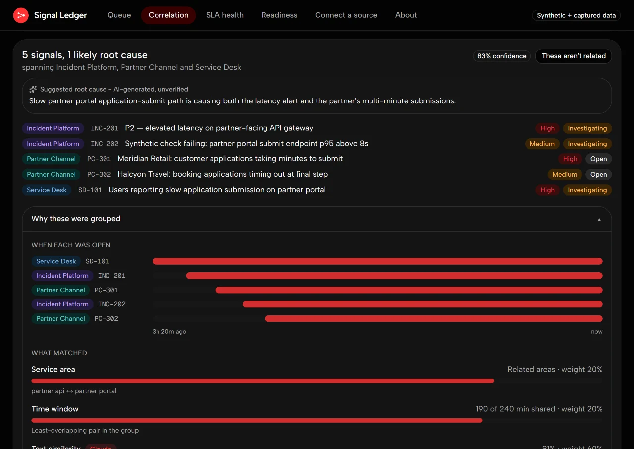
Task: Switch to the Readiness tab
Action: 279,15
